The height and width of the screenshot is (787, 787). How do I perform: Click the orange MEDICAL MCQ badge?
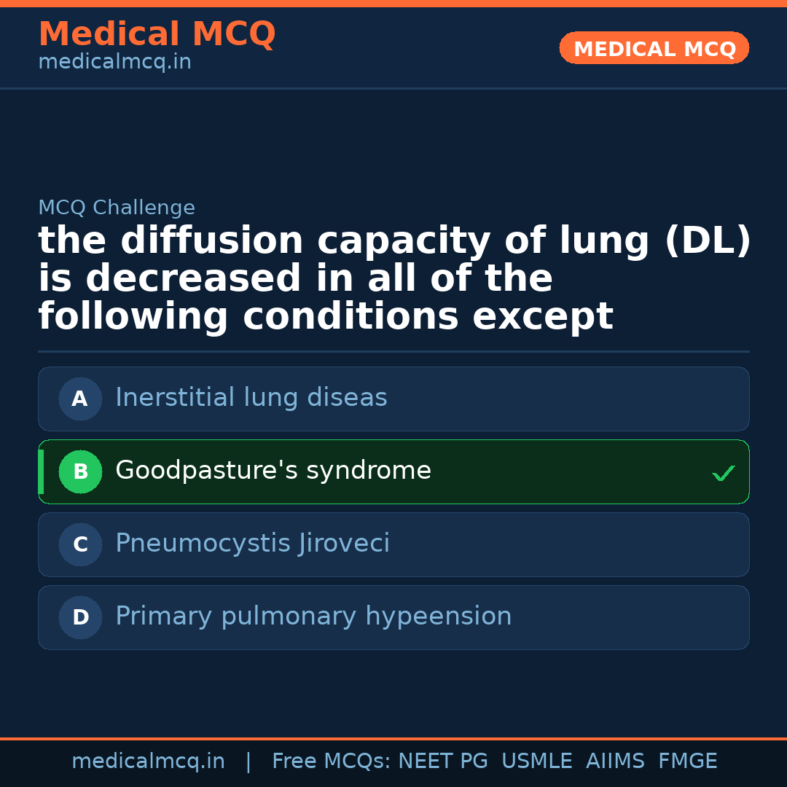(654, 48)
